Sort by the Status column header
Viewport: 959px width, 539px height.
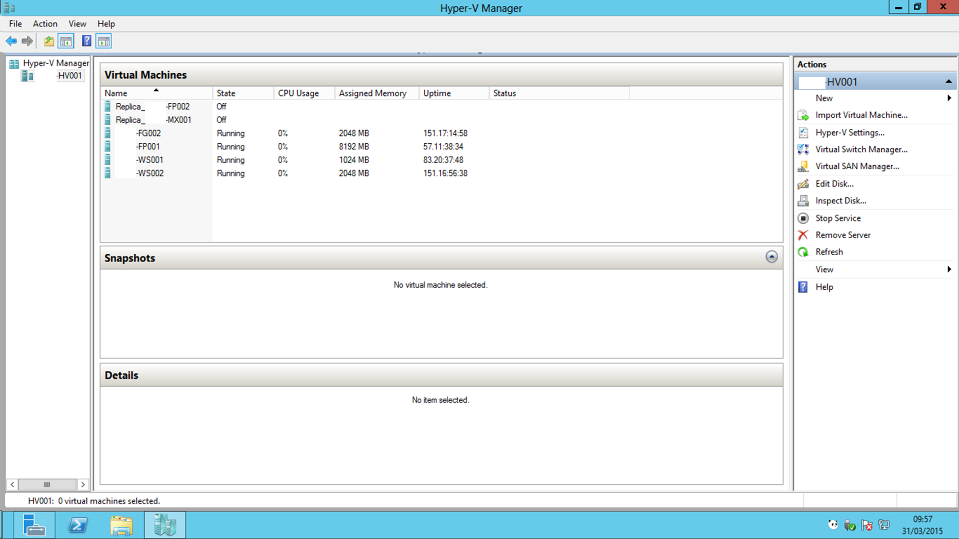click(x=559, y=93)
